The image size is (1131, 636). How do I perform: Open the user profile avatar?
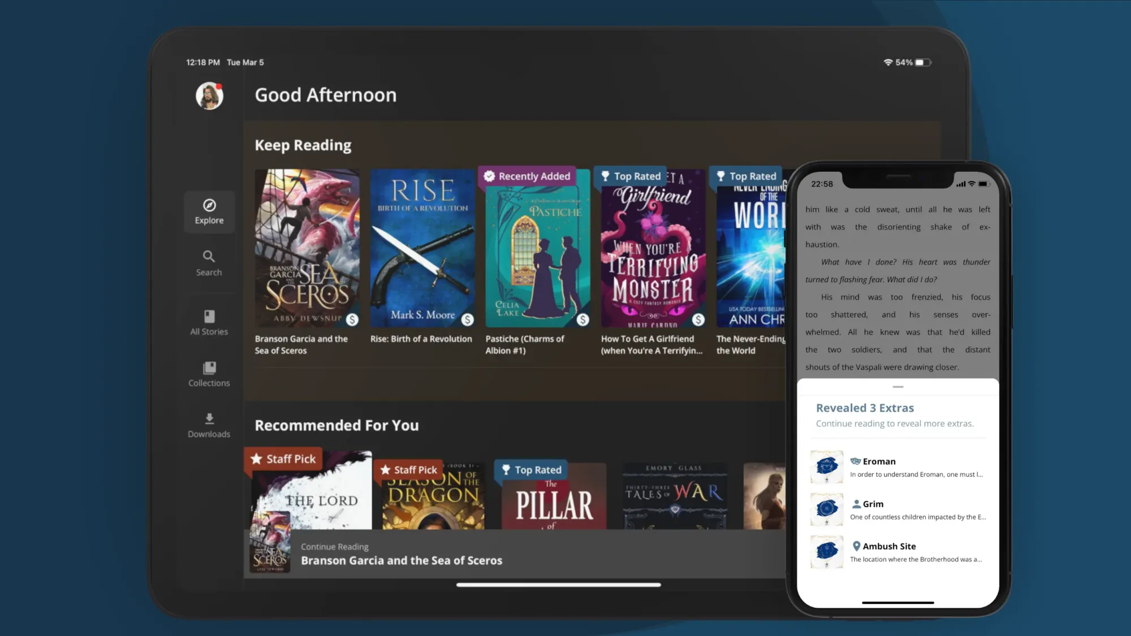tap(209, 96)
